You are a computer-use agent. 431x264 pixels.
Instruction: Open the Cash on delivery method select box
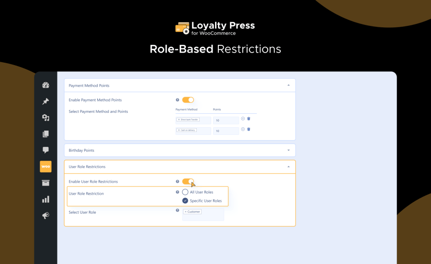point(193,131)
